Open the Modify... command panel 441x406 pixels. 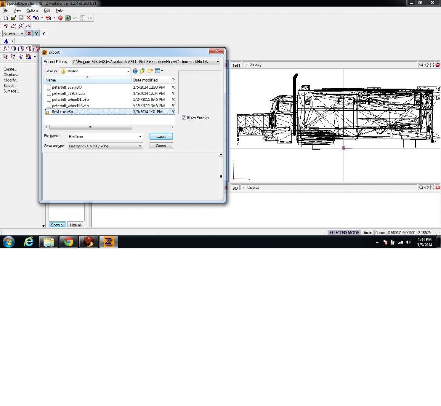[x=11, y=80]
